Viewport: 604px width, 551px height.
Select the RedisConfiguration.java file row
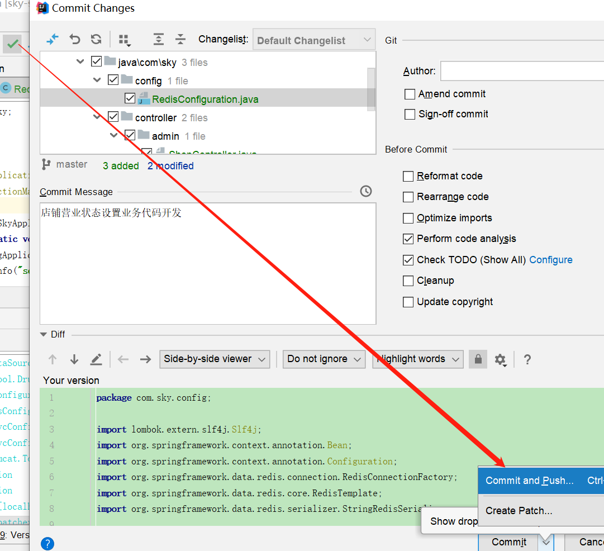204,98
